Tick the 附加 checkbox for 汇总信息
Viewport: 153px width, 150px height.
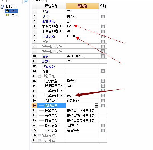pos(103,81)
